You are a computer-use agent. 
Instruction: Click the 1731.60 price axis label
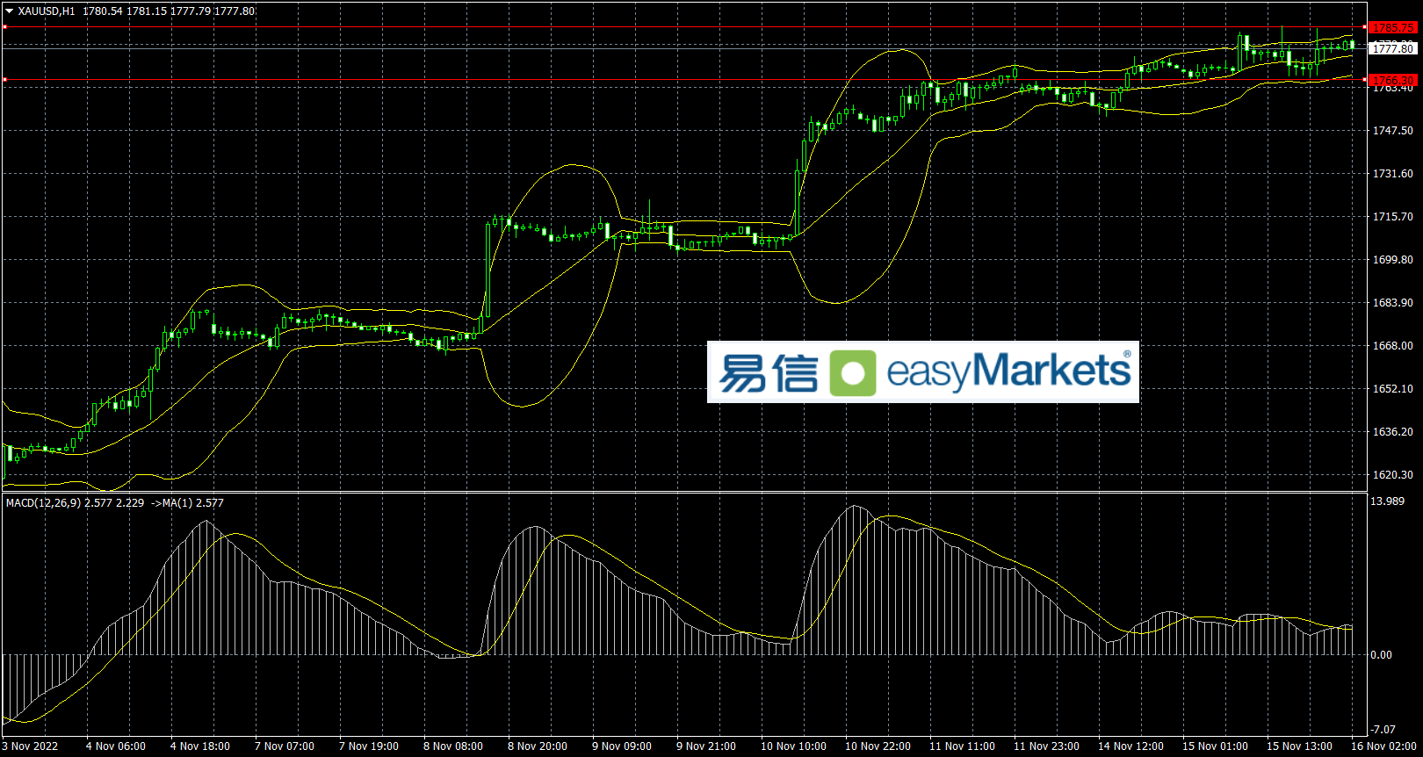[x=1393, y=174]
